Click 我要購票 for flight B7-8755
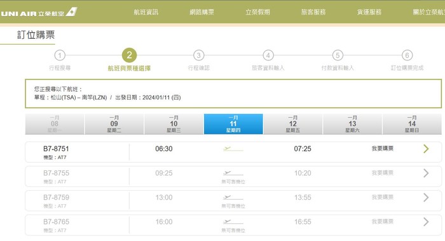Viewport: 445px width, 241px height. pos(383,173)
